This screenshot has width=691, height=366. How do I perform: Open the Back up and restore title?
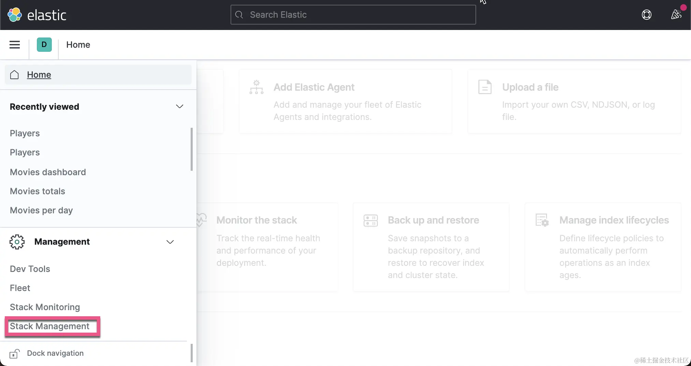[x=433, y=220]
